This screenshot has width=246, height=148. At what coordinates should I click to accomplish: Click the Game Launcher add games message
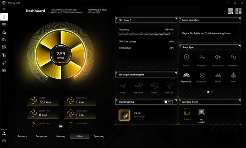click(x=206, y=33)
